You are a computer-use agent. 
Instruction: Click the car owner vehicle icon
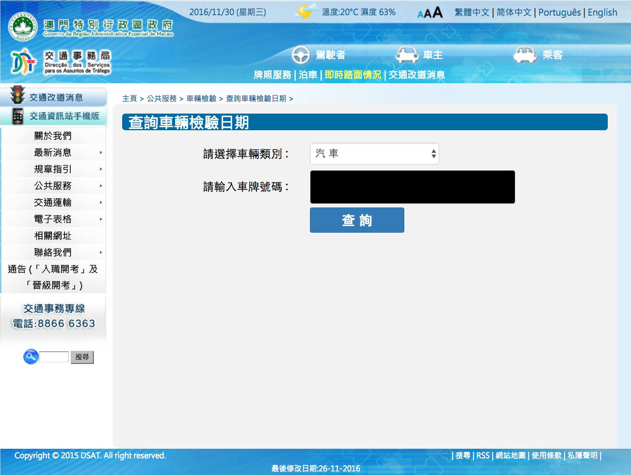pyautogui.click(x=407, y=55)
